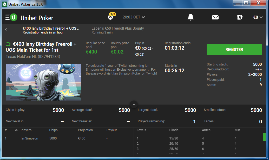Select the 20/40 blinds level row

coord(199,144)
